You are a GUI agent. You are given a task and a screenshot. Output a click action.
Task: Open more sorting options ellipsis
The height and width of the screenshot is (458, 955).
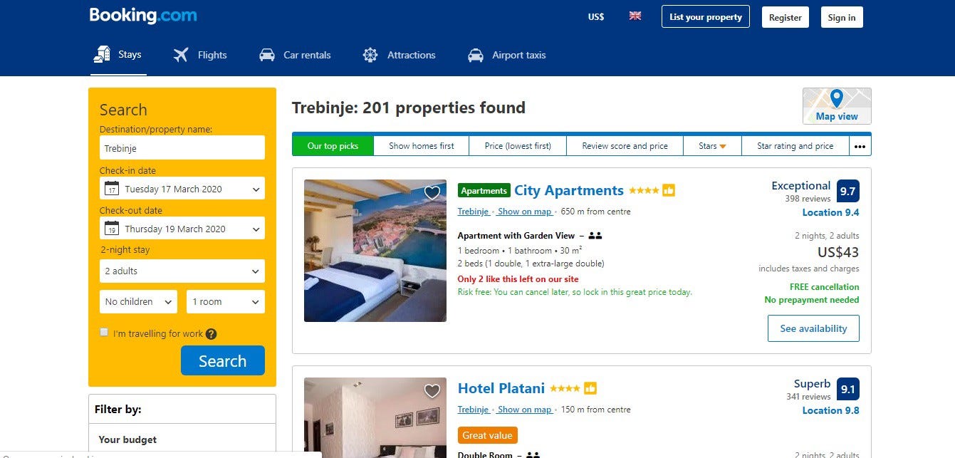pos(860,146)
